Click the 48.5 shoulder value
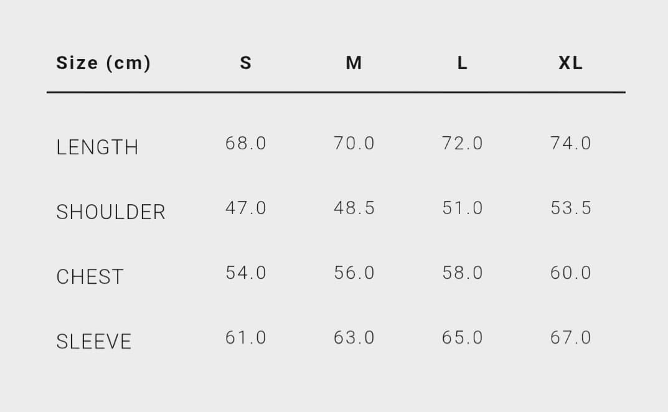668x412 pixels. point(354,208)
